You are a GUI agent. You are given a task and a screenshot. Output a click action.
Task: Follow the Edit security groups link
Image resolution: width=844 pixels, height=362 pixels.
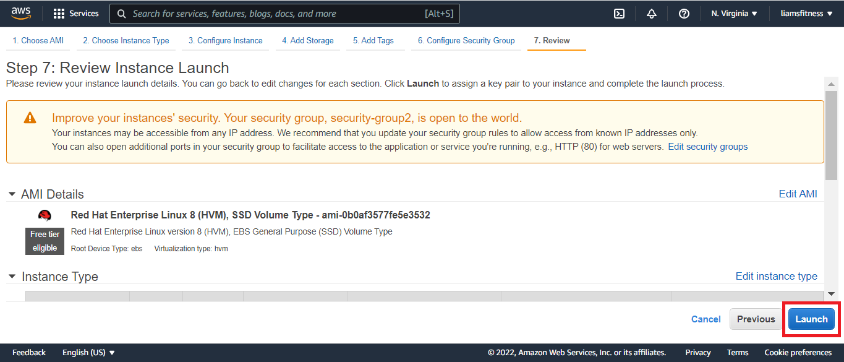click(x=707, y=147)
